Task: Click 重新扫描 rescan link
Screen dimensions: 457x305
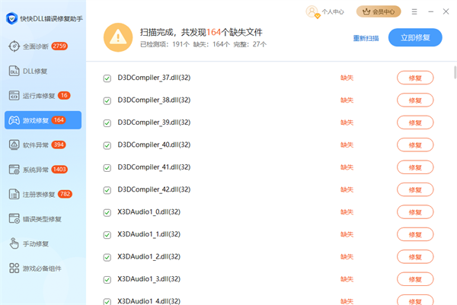Action: (x=366, y=38)
